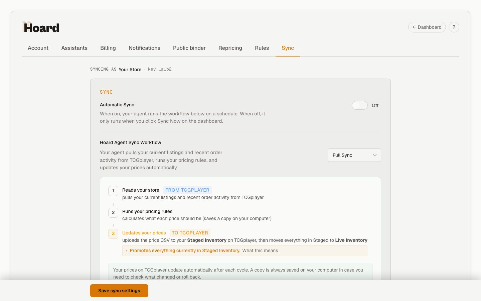Screen dimensions: 481x301
Task: Switch to the Account tab
Action: coord(38,48)
